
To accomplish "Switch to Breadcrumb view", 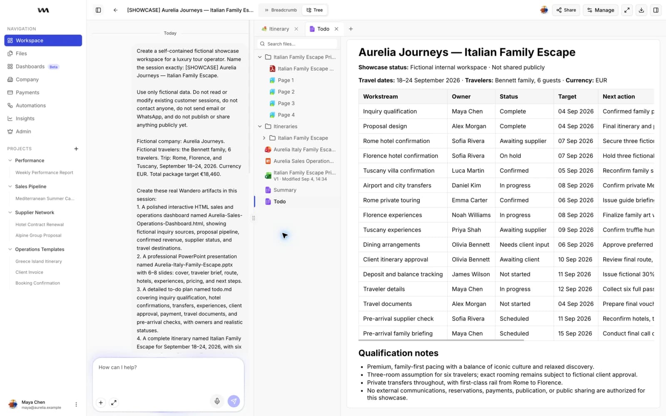I will (281, 10).
